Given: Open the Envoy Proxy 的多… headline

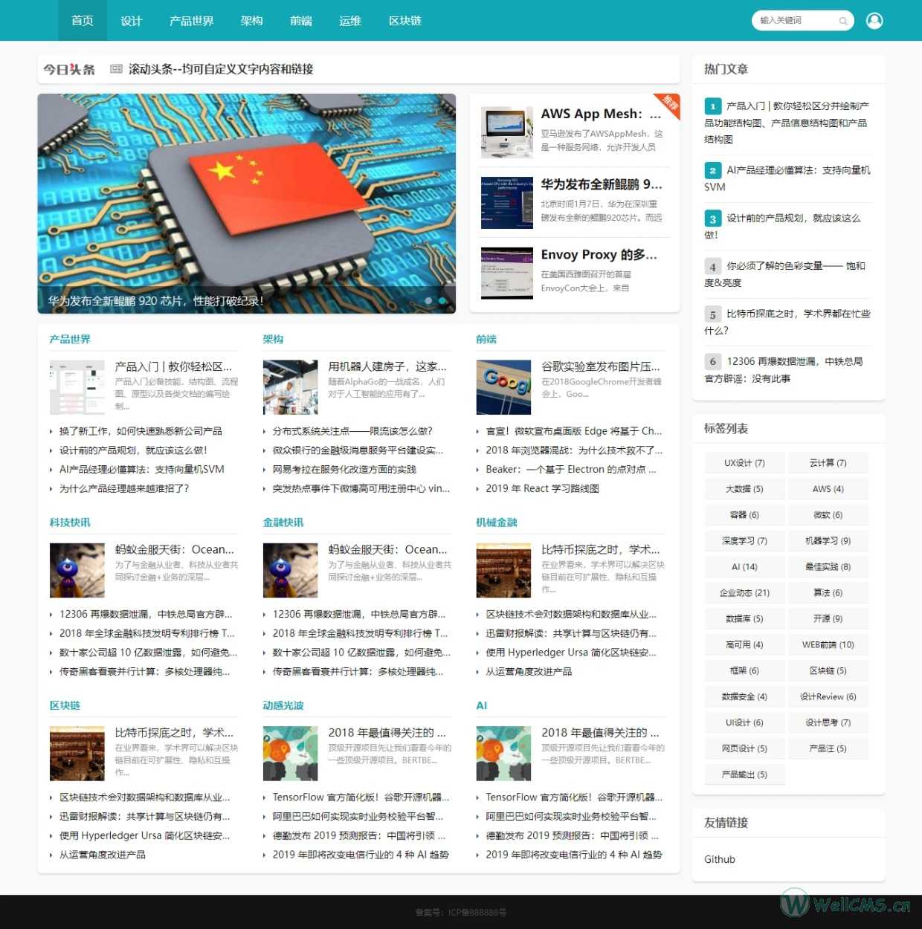Looking at the screenshot, I should pos(599,255).
